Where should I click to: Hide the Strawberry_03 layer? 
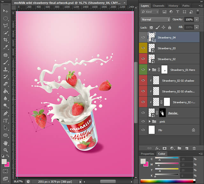(x=143, y=48)
